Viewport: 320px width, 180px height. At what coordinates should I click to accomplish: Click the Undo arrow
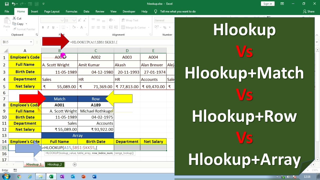(13, 4)
